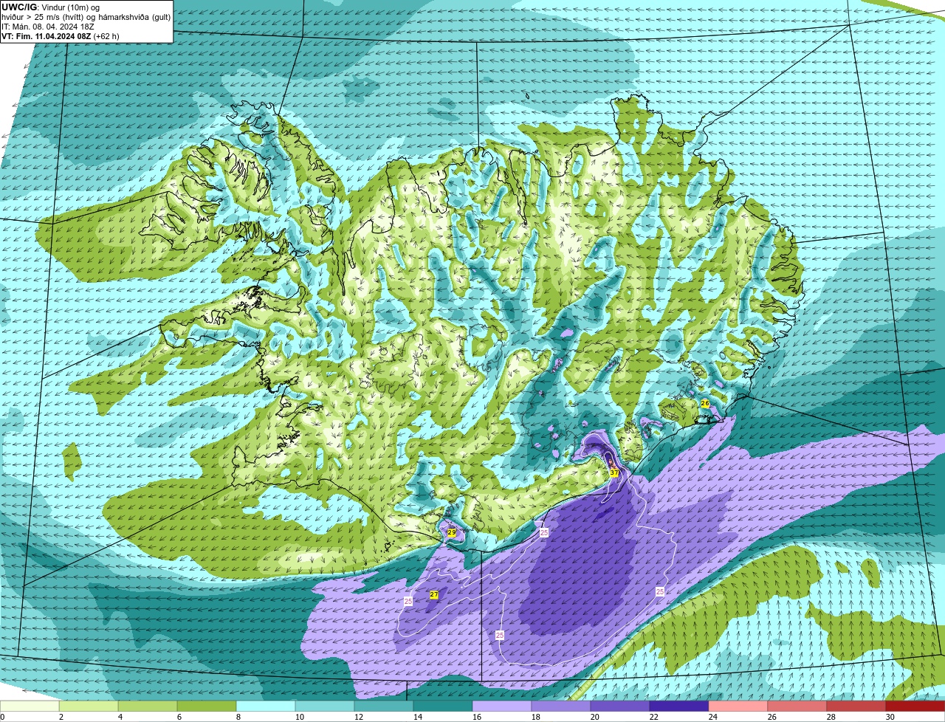
Task: Pick the 28–30 m/s red legend swatch
Action: pyautogui.click(x=856, y=706)
